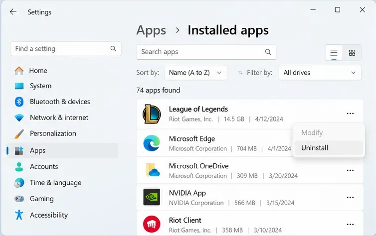Open more options for Microsoft OneDrive
The image size is (376, 236).
[x=350, y=170]
